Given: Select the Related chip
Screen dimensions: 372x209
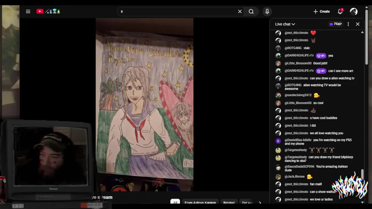Looking at the screenshot, I should point(229,203).
